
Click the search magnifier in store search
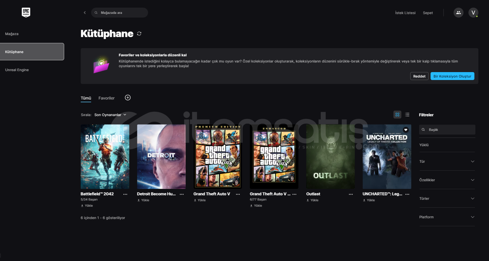coord(96,13)
